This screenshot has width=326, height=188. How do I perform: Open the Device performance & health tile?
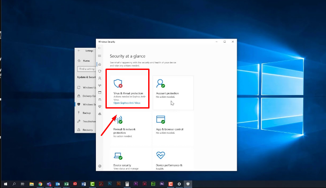[x=173, y=159]
